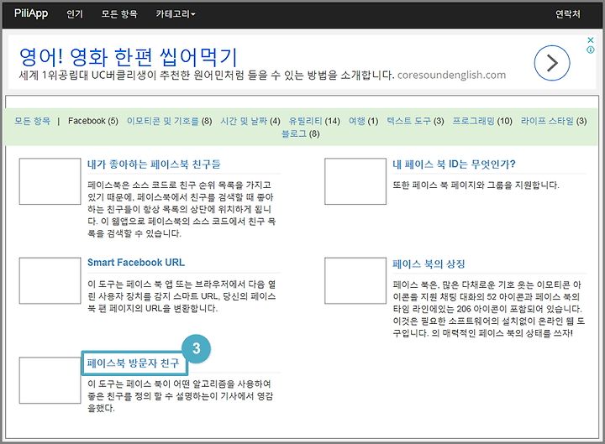
Task: Open Smart Facebook URL link
Action: click(136, 263)
